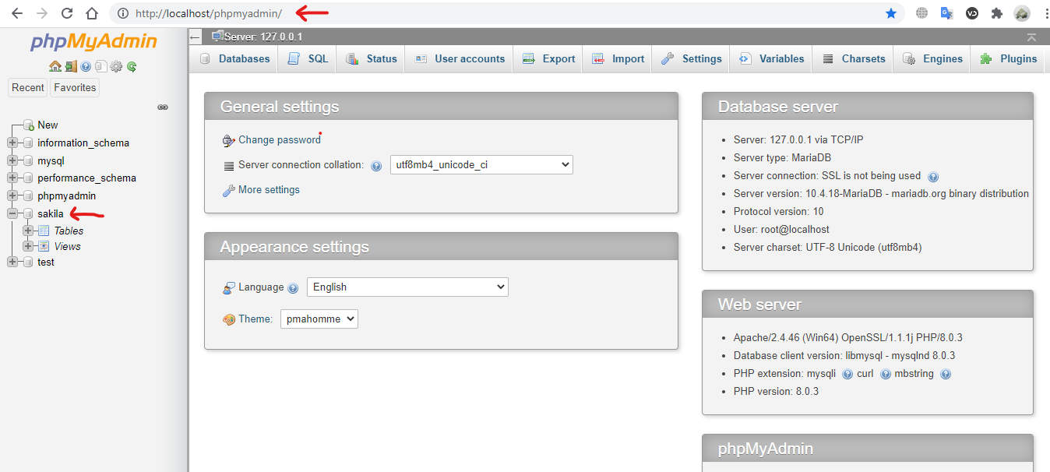This screenshot has width=1050, height=472.
Task: Click the log out door icon
Action: tap(70, 67)
